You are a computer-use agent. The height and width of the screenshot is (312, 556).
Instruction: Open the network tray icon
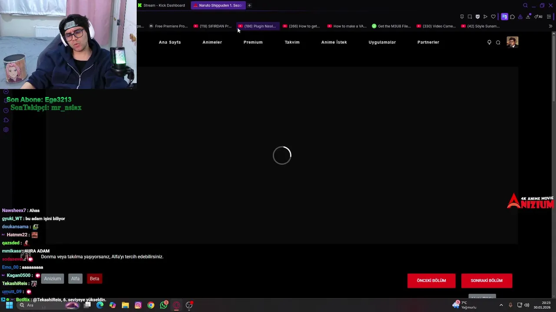520,305
